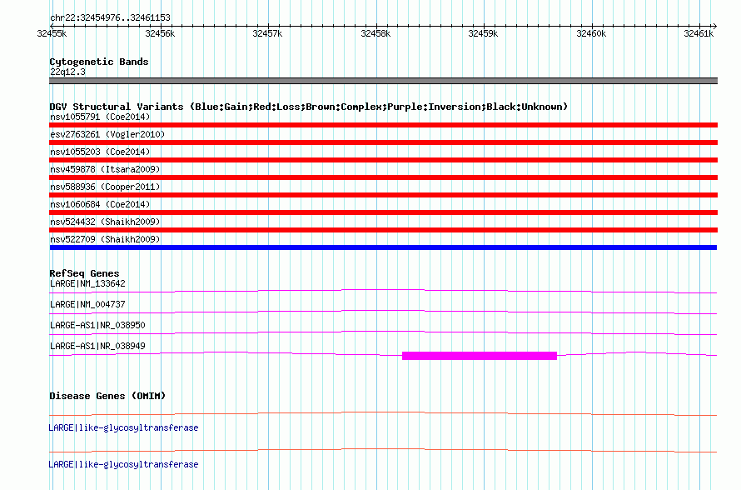The width and height of the screenshot is (741, 490).
Task: Click the red bar under nsv459878
Action: click(x=383, y=177)
